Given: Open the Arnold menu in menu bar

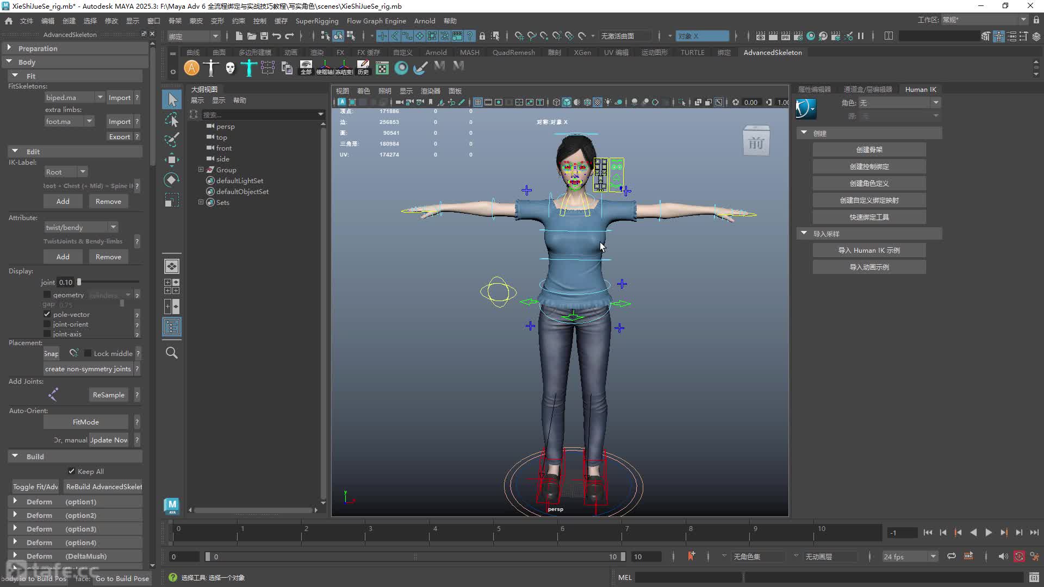Looking at the screenshot, I should [x=424, y=21].
